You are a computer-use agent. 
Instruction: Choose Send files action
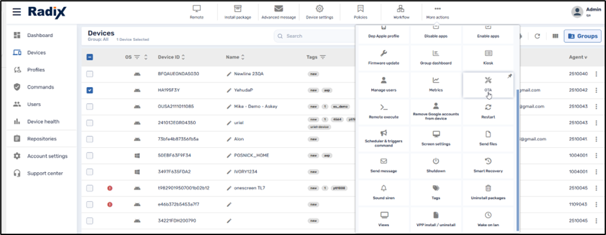coord(488,138)
